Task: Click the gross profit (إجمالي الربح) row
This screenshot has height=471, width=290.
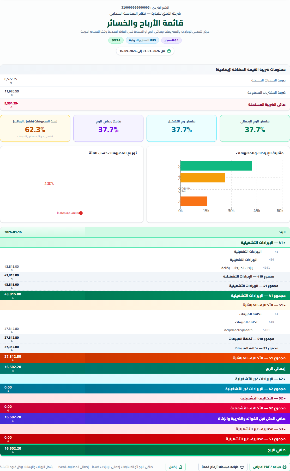Action: pos(145,368)
